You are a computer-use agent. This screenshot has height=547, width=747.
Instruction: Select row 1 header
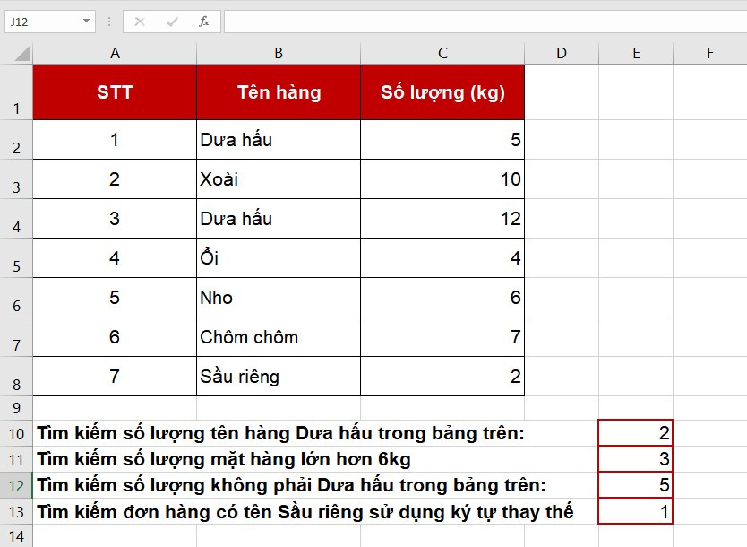tap(16, 92)
